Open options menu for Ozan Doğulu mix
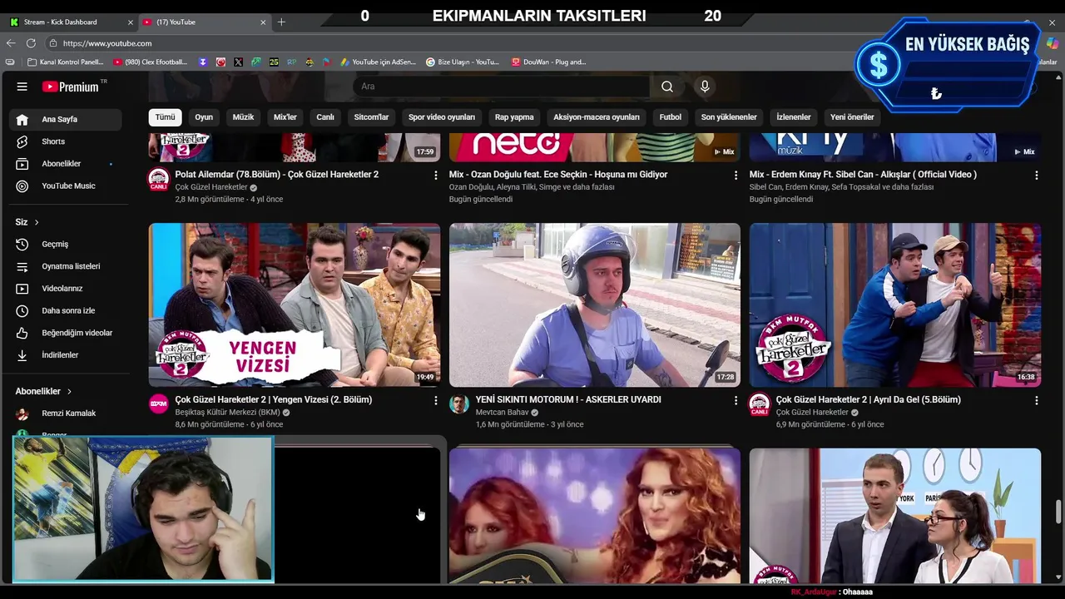The width and height of the screenshot is (1065, 599). coord(736,176)
